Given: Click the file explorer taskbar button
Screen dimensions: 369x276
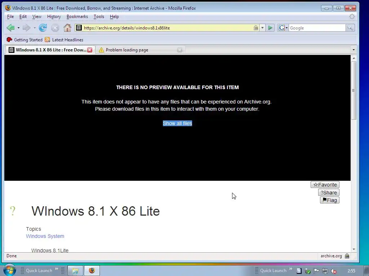Looking at the screenshot, I should 75,271.
